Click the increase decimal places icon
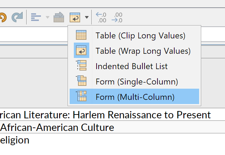 (101, 17)
